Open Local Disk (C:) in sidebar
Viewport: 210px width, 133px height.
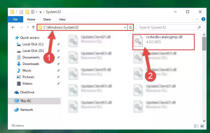pyautogui.click(x=33, y=44)
